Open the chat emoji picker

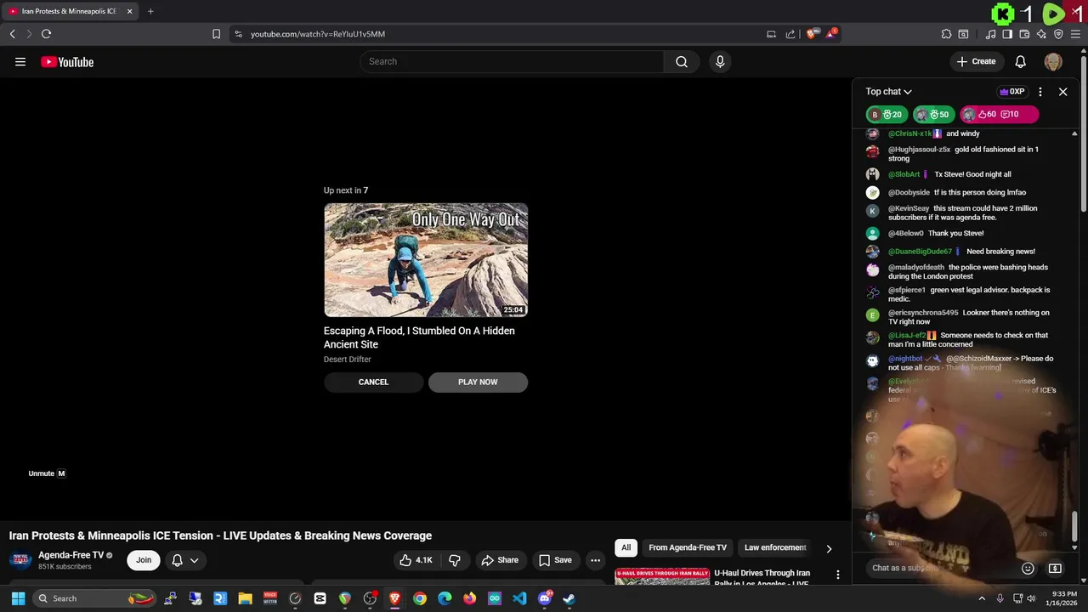click(x=1028, y=568)
